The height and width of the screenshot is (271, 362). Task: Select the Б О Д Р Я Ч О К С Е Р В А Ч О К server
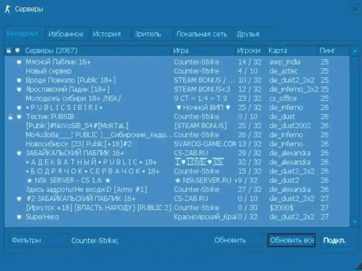[177, 172]
